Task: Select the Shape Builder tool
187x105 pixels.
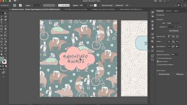Action: tap(1, 38)
